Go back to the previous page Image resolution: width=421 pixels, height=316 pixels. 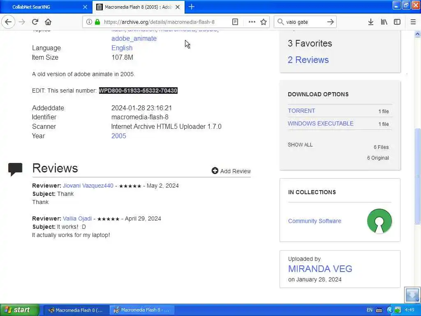(8, 22)
